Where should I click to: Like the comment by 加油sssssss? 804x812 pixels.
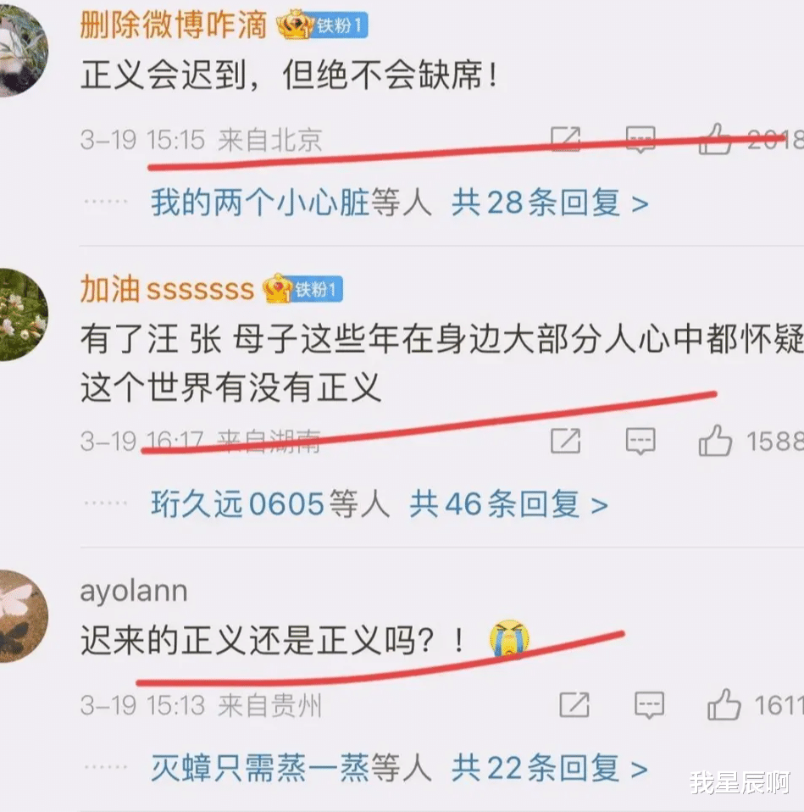[715, 441]
